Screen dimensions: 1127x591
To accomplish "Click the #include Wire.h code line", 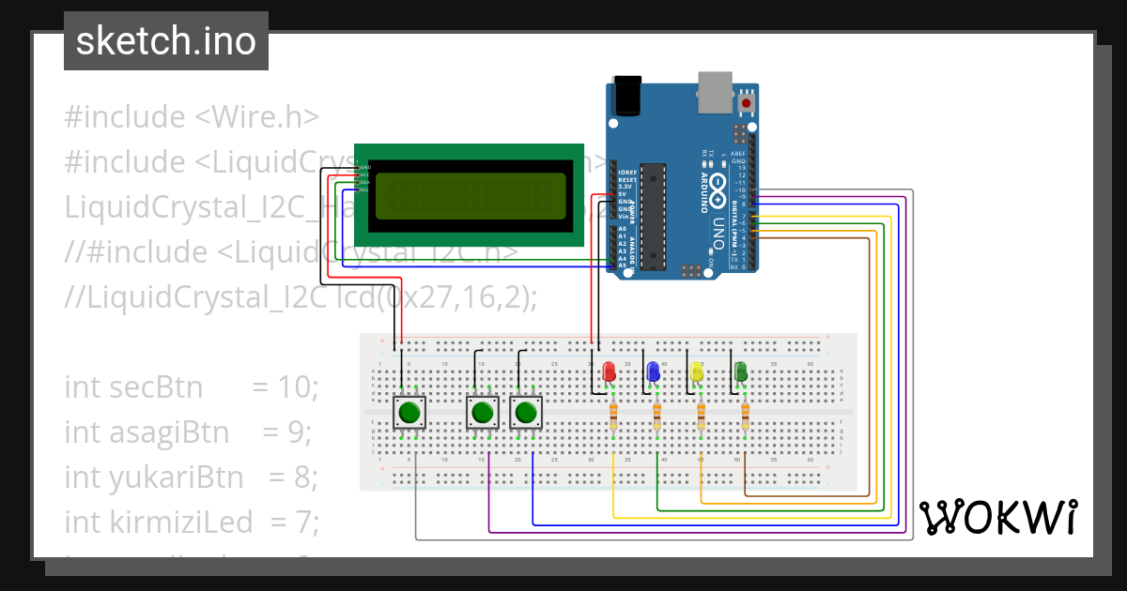I will point(191,116).
